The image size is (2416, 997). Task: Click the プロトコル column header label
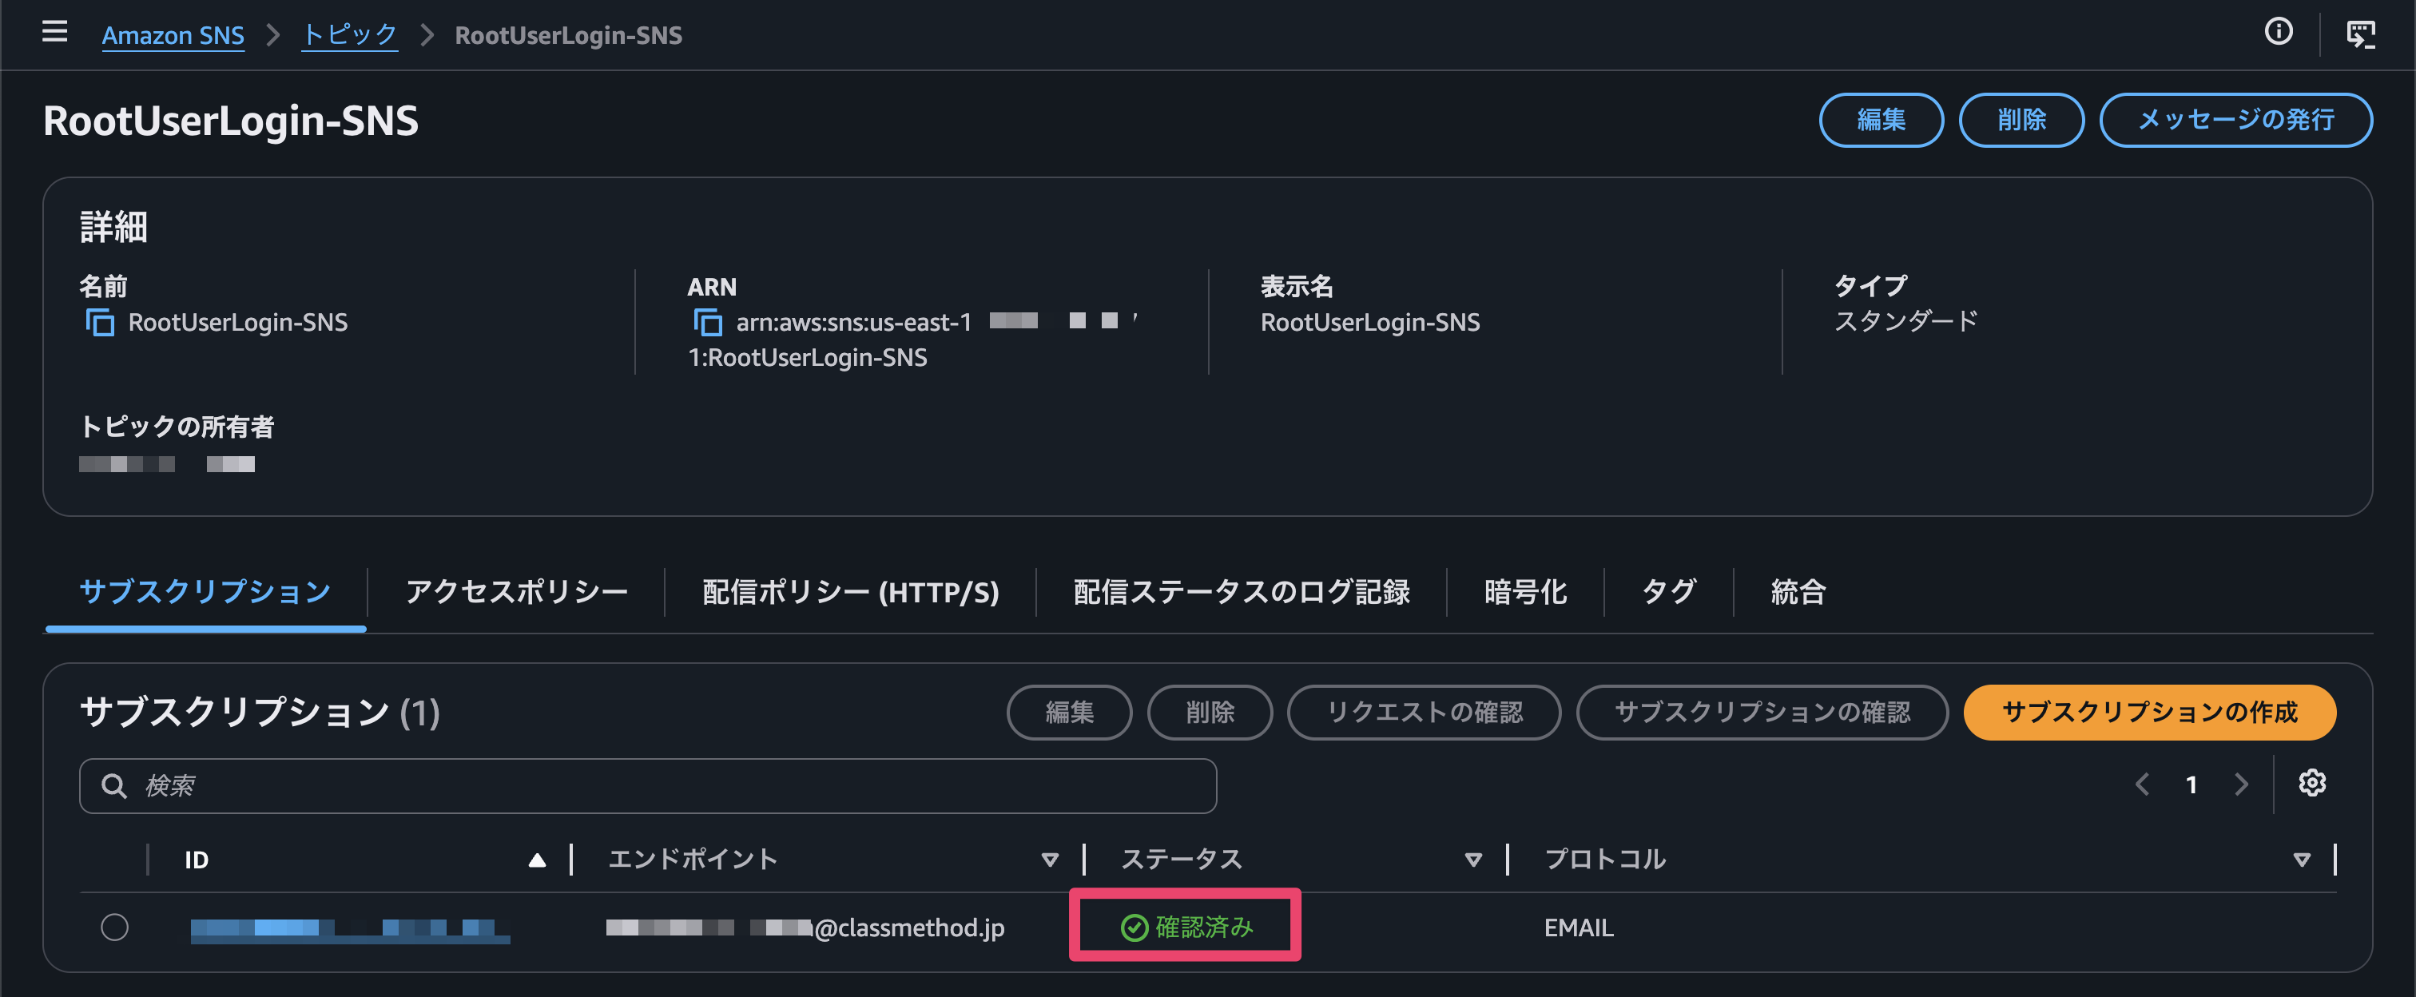coord(1605,859)
